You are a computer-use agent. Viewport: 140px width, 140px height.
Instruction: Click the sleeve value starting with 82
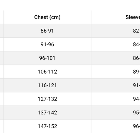(x=136, y=31)
